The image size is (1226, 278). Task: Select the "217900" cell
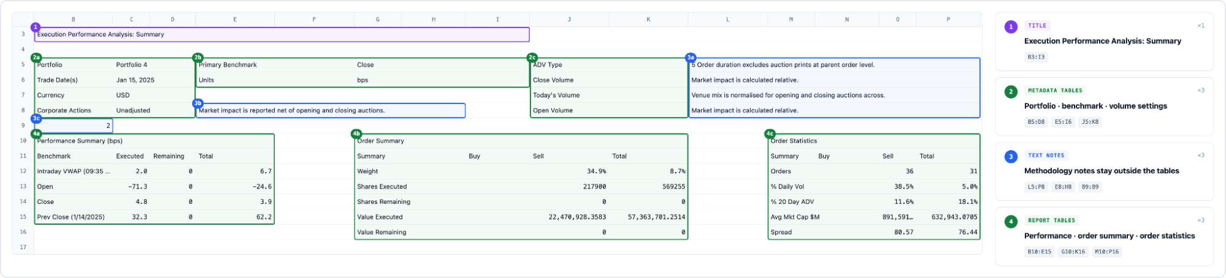(569, 187)
